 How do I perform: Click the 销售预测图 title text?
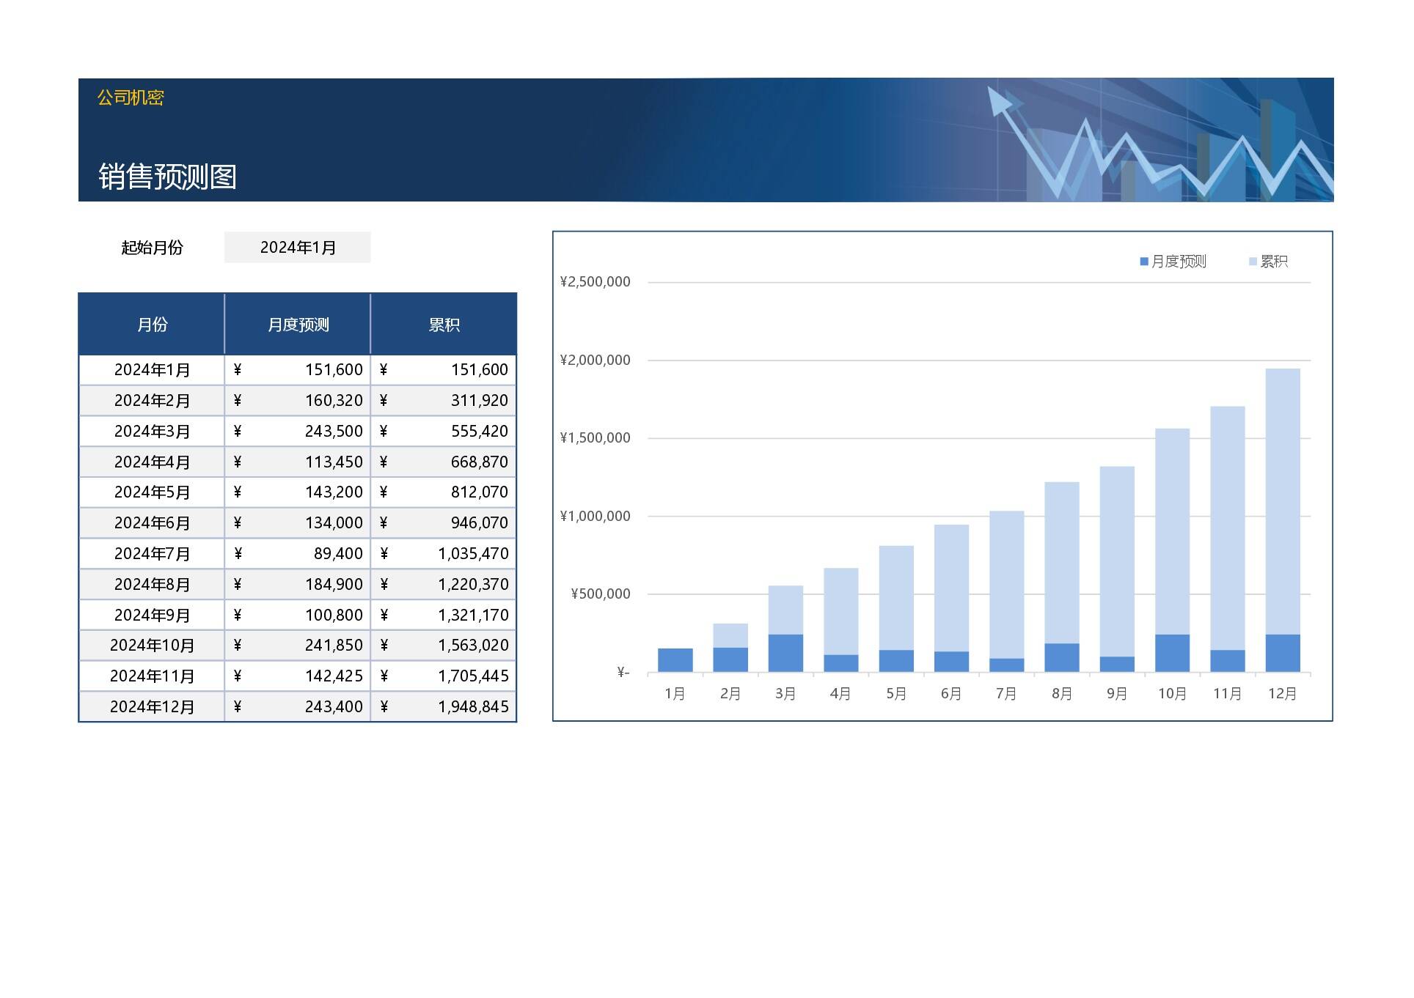[167, 177]
